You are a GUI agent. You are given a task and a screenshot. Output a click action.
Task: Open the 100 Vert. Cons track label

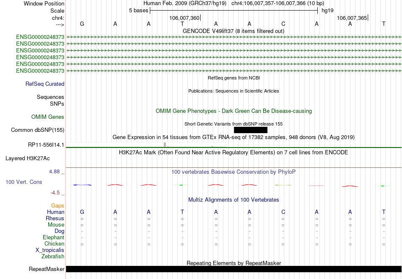24,182
